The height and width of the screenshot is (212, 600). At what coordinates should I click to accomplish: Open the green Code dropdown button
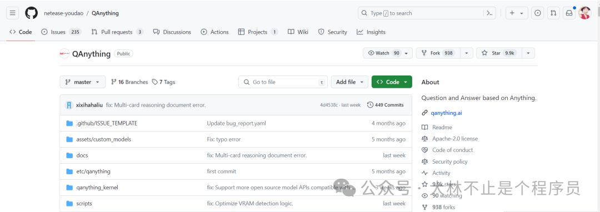tap(392, 82)
